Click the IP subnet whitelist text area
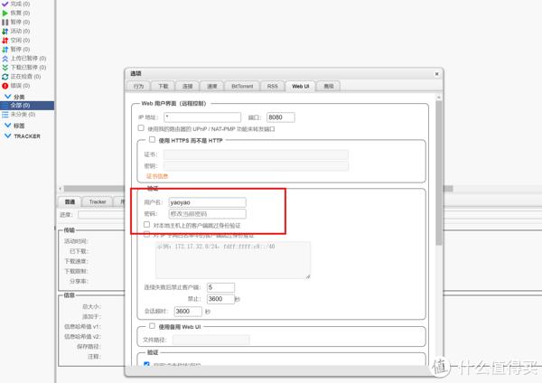Image resolution: width=542 pixels, height=383 pixels. pos(233,260)
